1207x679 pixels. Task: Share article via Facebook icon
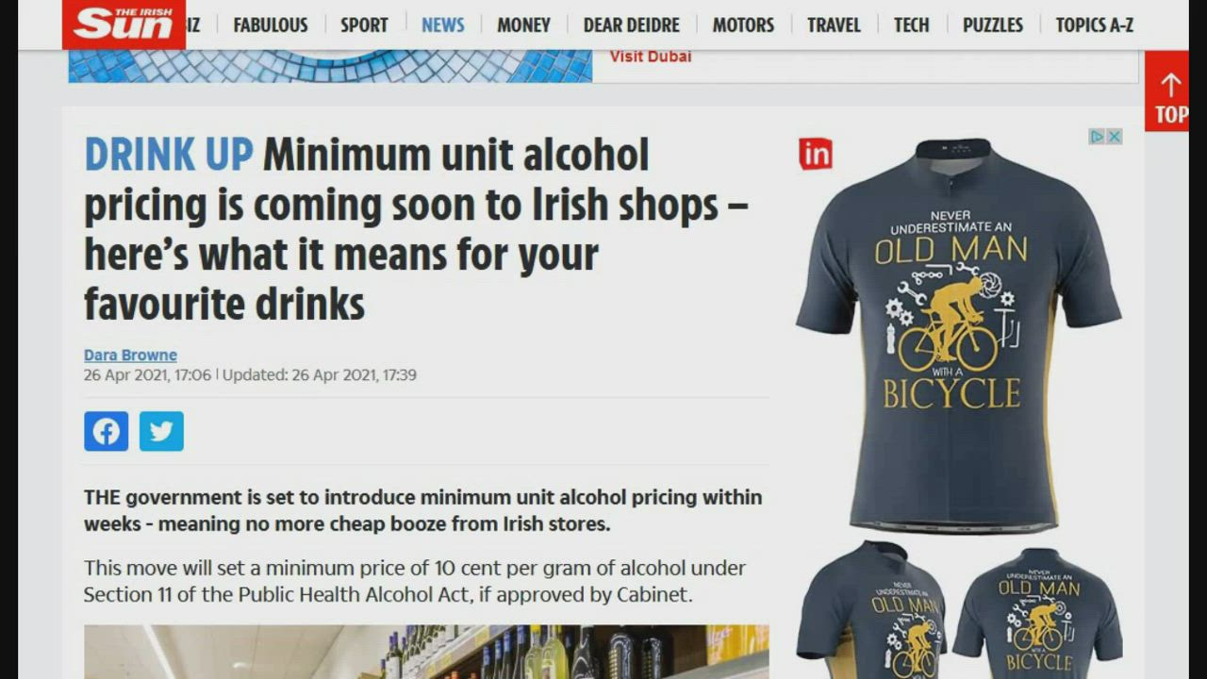click(x=106, y=431)
